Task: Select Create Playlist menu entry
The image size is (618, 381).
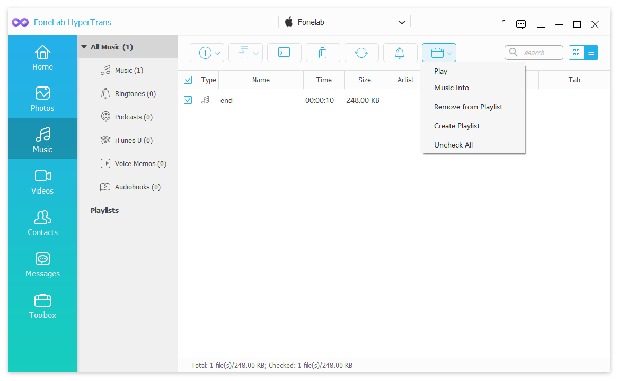Action: pos(457,126)
